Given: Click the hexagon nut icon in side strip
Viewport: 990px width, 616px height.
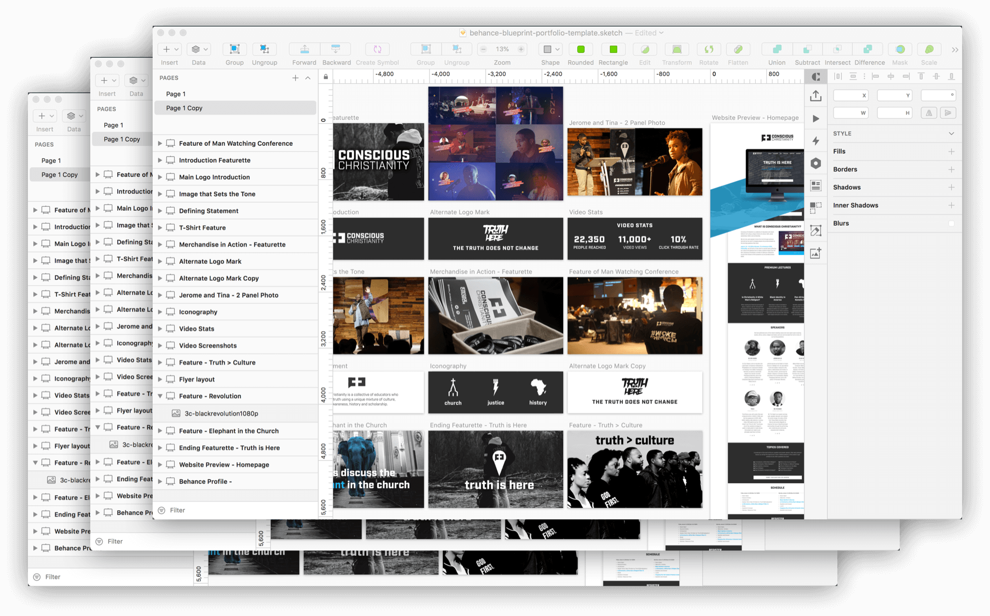Looking at the screenshot, I should click(x=816, y=163).
